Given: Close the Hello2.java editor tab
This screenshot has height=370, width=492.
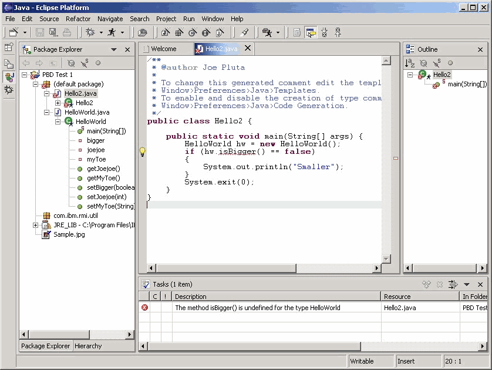Looking at the screenshot, I should (x=248, y=48).
